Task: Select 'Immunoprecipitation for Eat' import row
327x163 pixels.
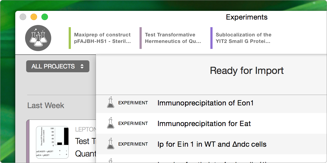Action: click(211, 124)
